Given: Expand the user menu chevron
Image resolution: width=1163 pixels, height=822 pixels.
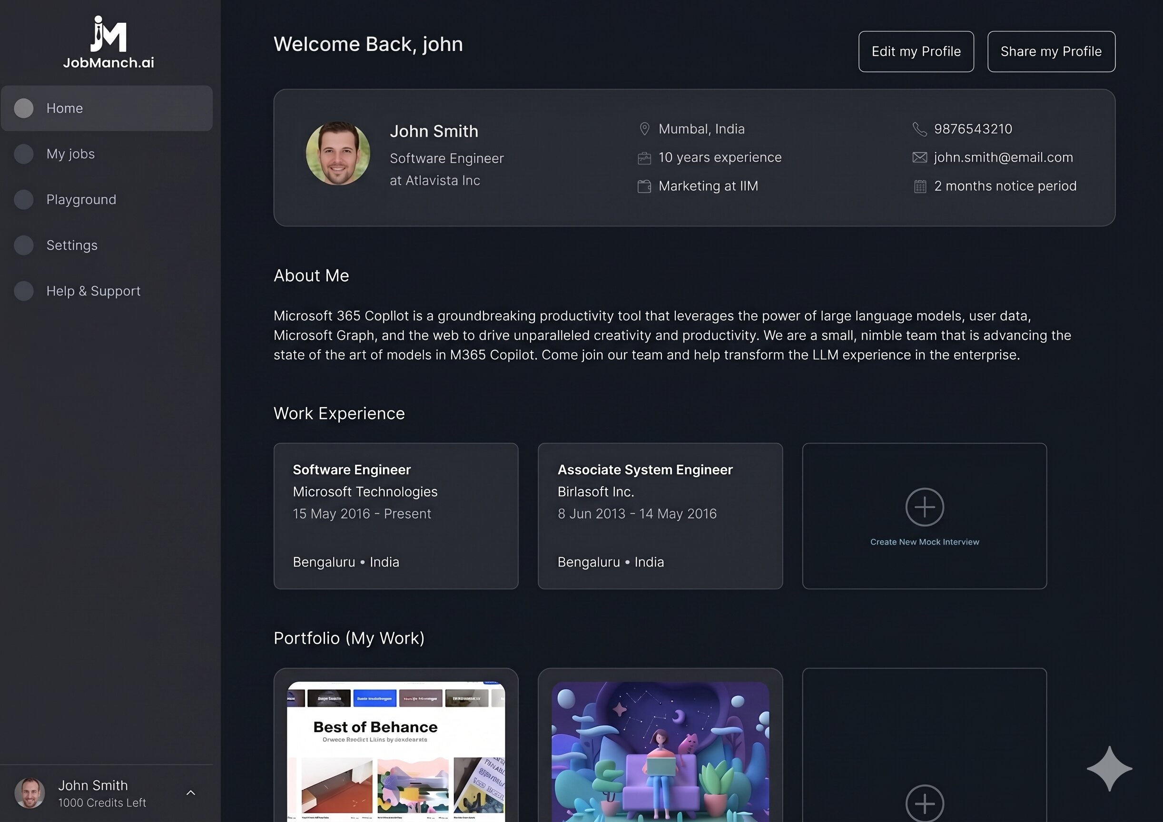Looking at the screenshot, I should [x=191, y=793].
